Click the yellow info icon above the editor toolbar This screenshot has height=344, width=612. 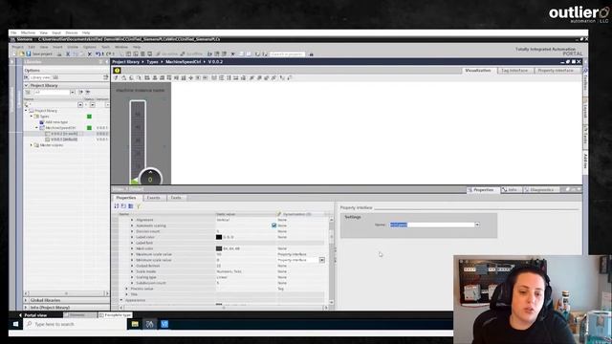pos(117,70)
